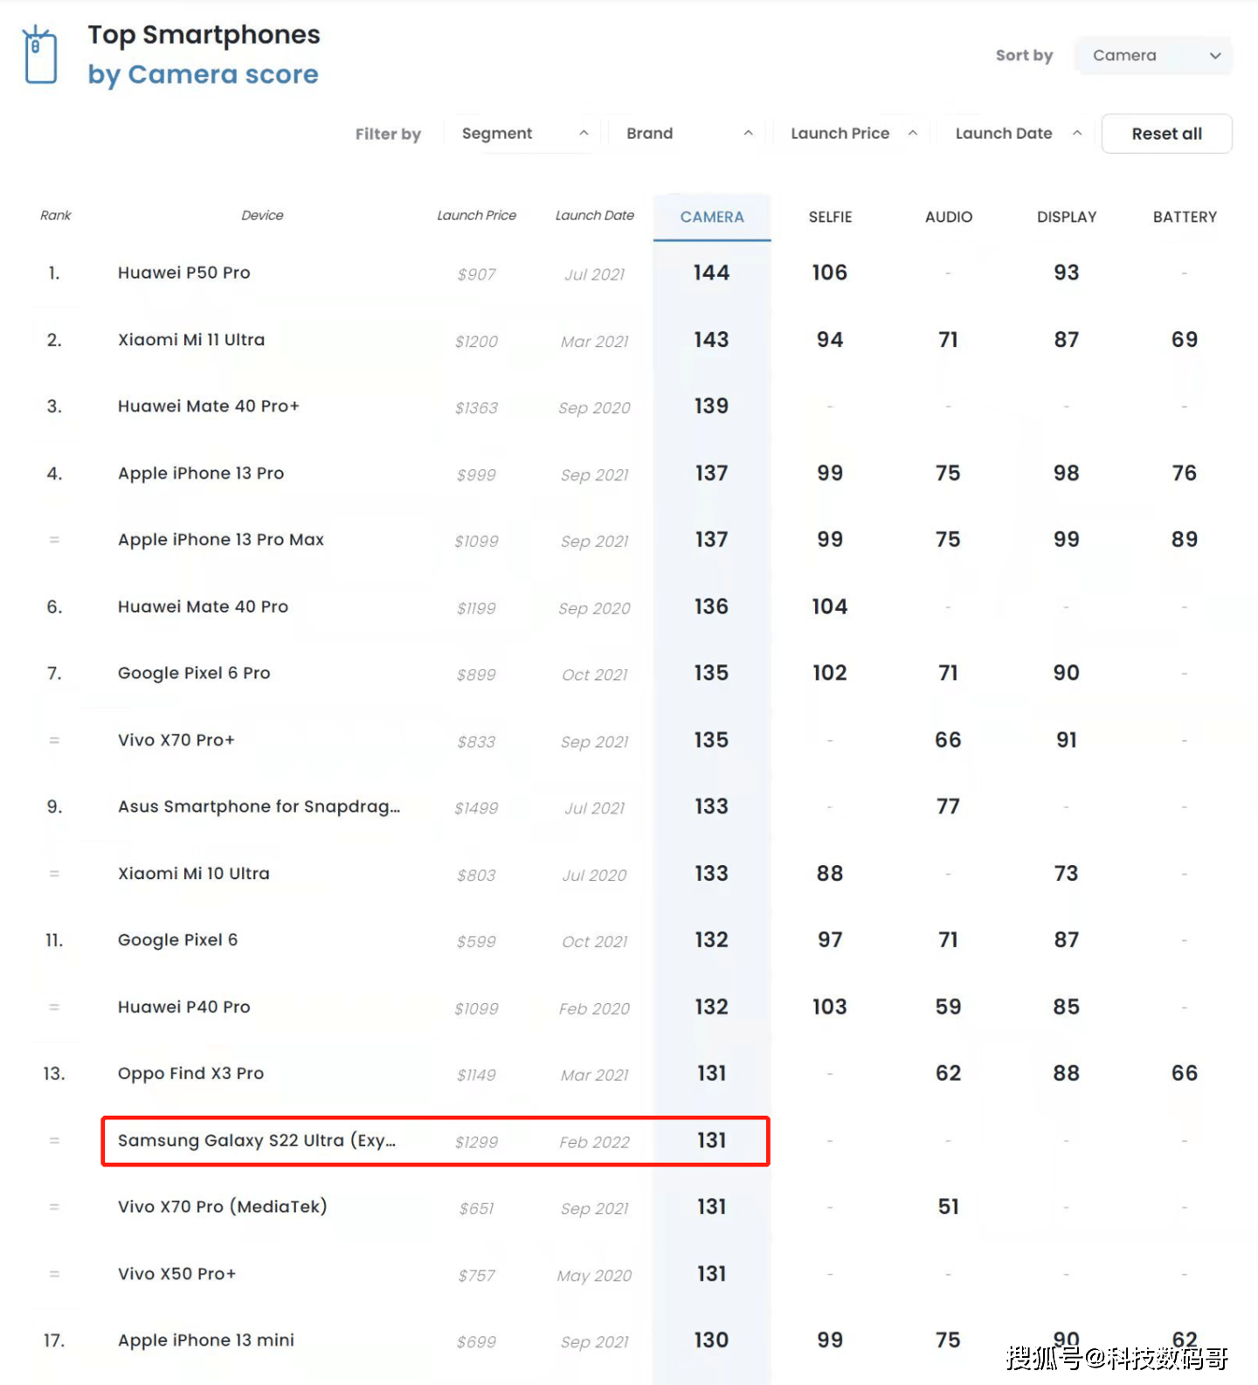Open the Apple iPhone 13 Pro Max link
Viewport: 1258px width, 1385px height.
(221, 540)
